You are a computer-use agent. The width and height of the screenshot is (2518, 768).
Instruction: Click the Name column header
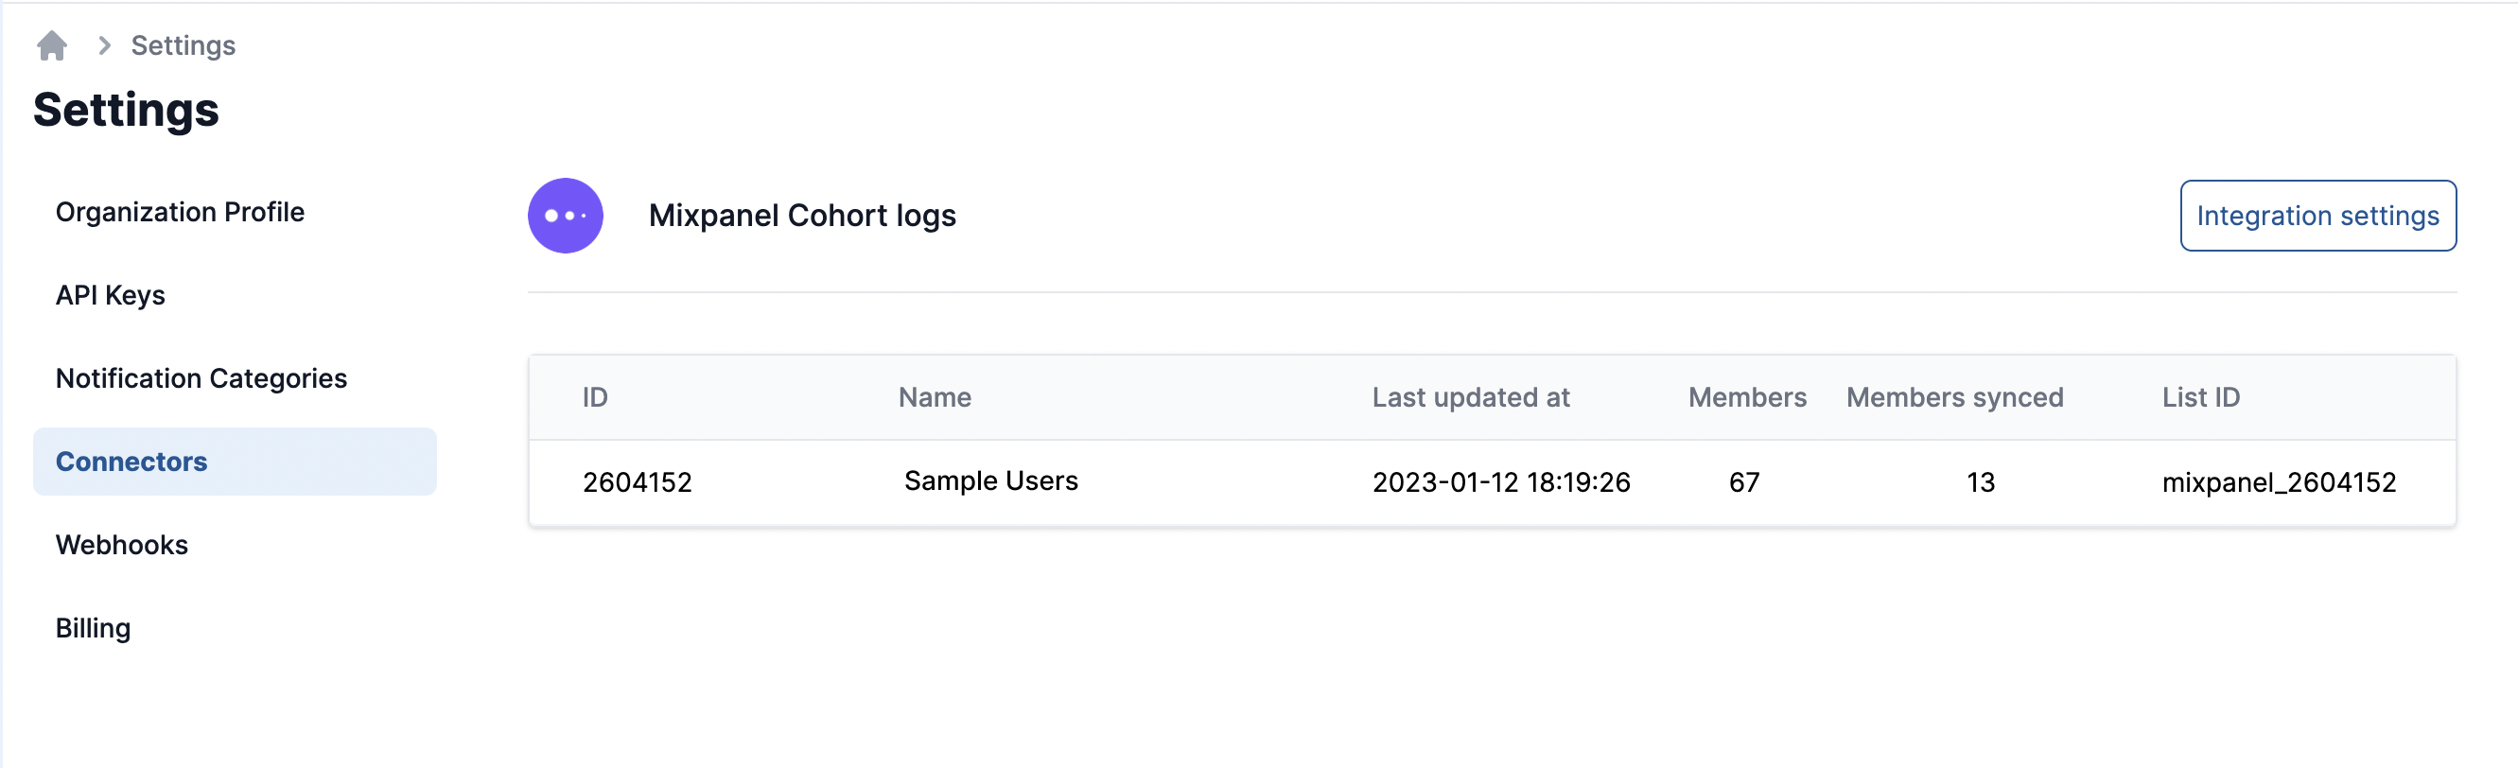(935, 396)
